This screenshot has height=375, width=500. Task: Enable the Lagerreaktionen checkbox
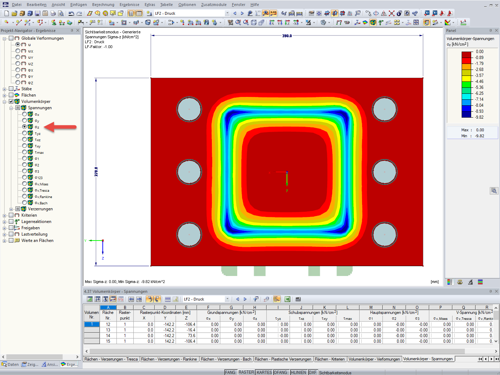11,222
